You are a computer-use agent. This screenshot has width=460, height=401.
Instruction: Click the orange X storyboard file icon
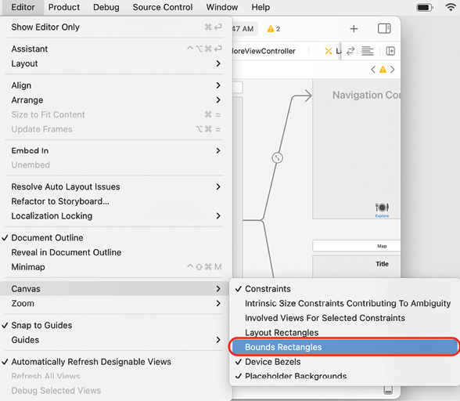pyautogui.click(x=329, y=51)
